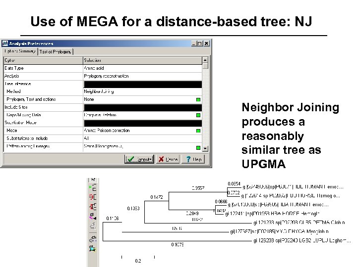The image size is (357, 267).
Task: Click the scrollbar thumb in the options list
Action: click(x=205, y=66)
